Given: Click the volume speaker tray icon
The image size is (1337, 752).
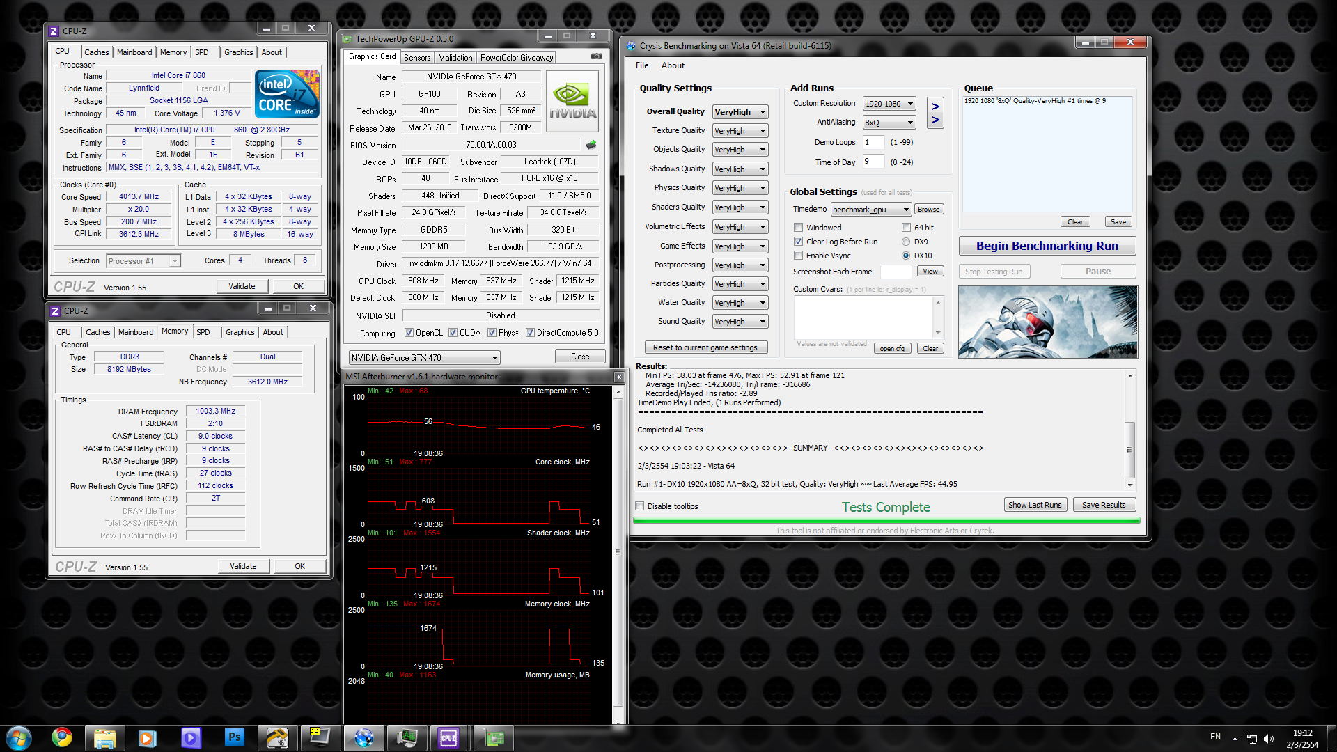Looking at the screenshot, I should tap(1268, 738).
